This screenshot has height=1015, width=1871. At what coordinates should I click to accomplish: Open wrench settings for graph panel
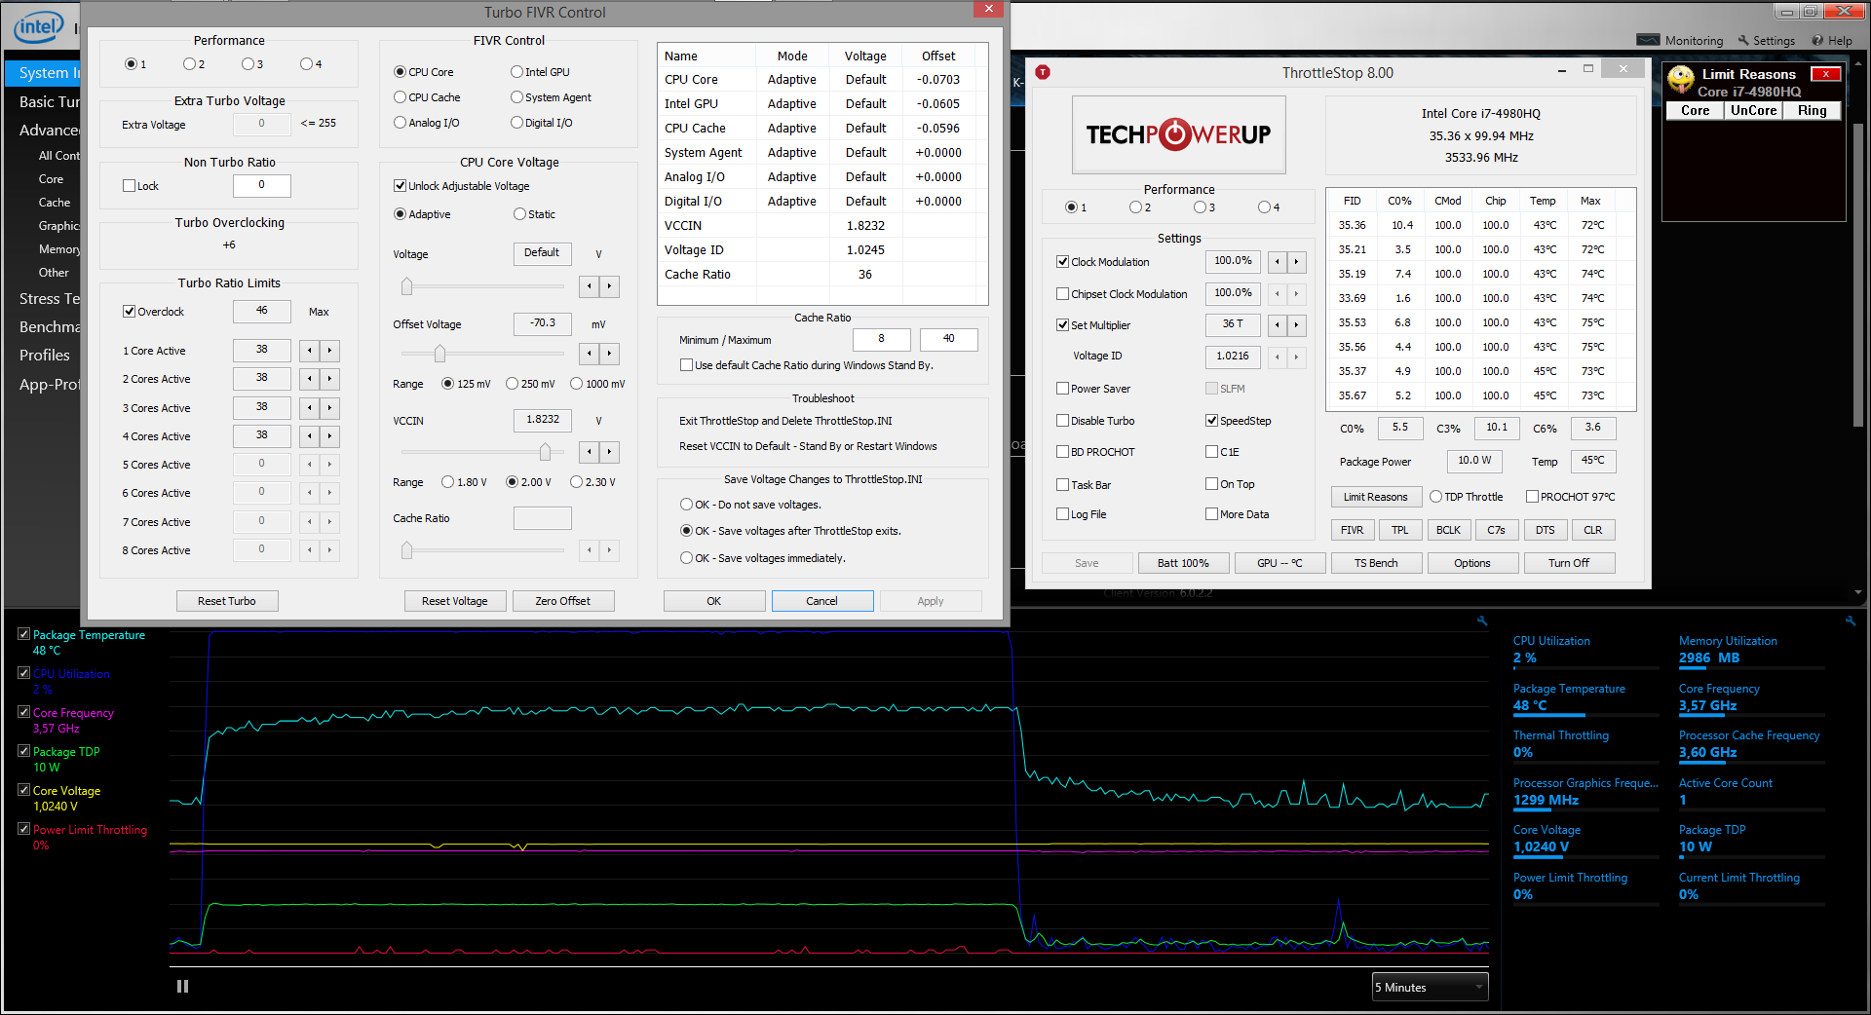point(1482,620)
